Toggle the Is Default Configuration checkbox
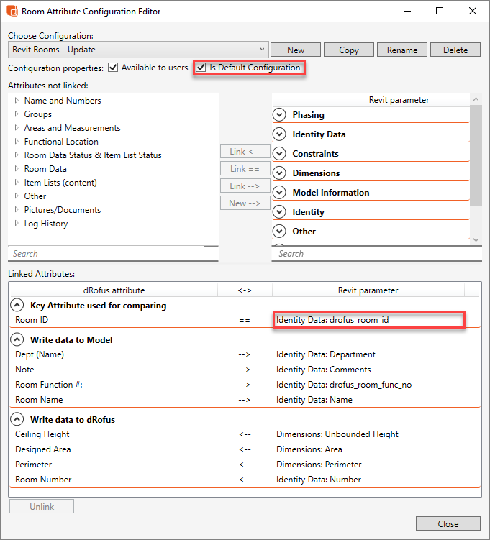The width and height of the screenshot is (490, 540). pos(201,68)
